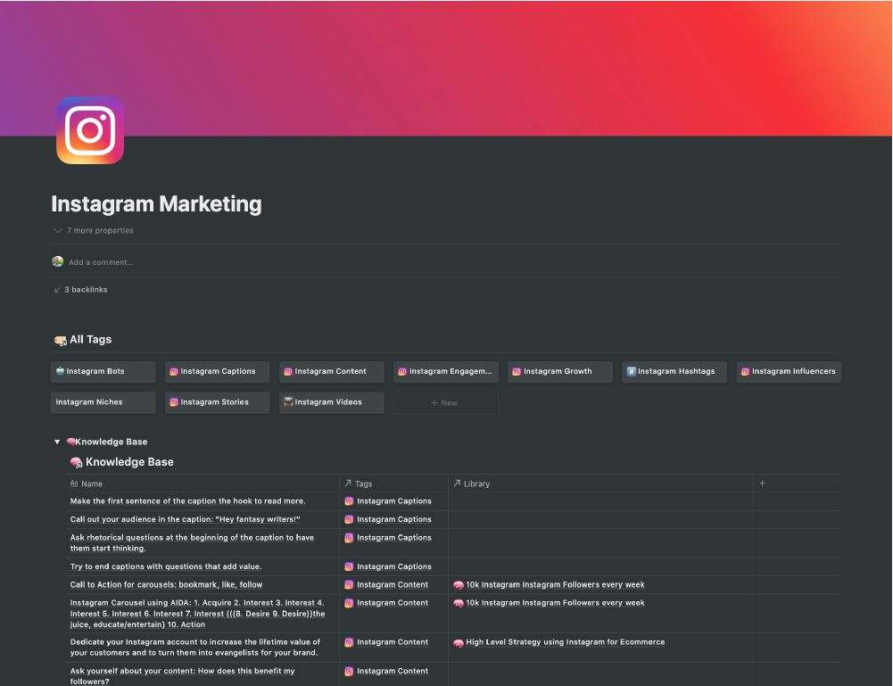Click the Tags column header
Screen dimensions: 893x686
[x=393, y=484]
